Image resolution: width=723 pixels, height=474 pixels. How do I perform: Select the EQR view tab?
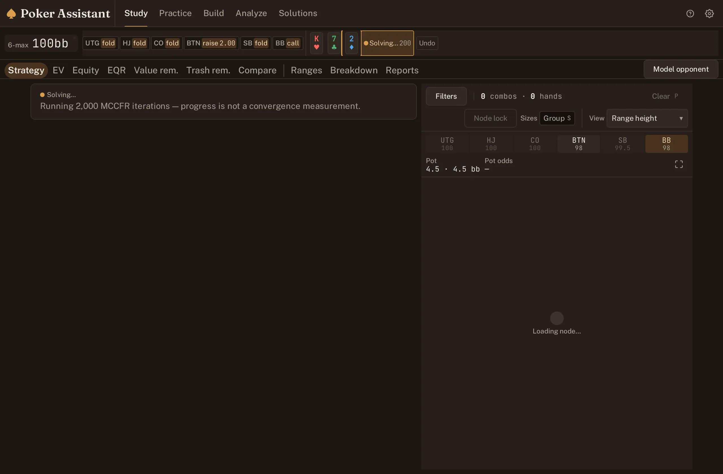pos(116,71)
